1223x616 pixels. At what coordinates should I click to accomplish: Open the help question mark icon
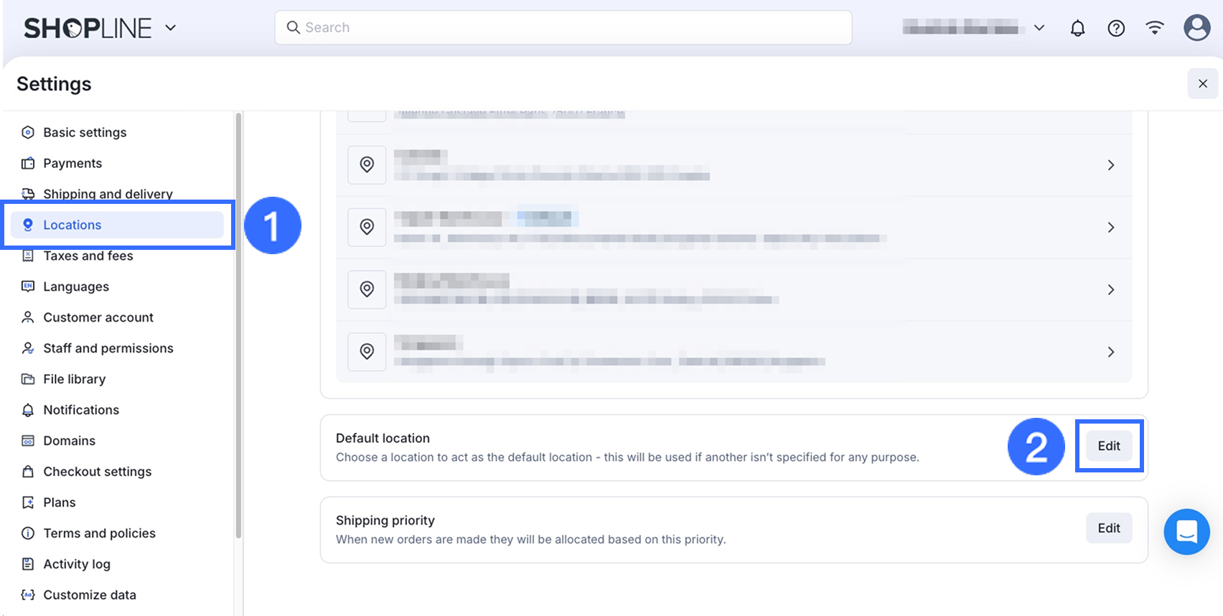[1116, 28]
